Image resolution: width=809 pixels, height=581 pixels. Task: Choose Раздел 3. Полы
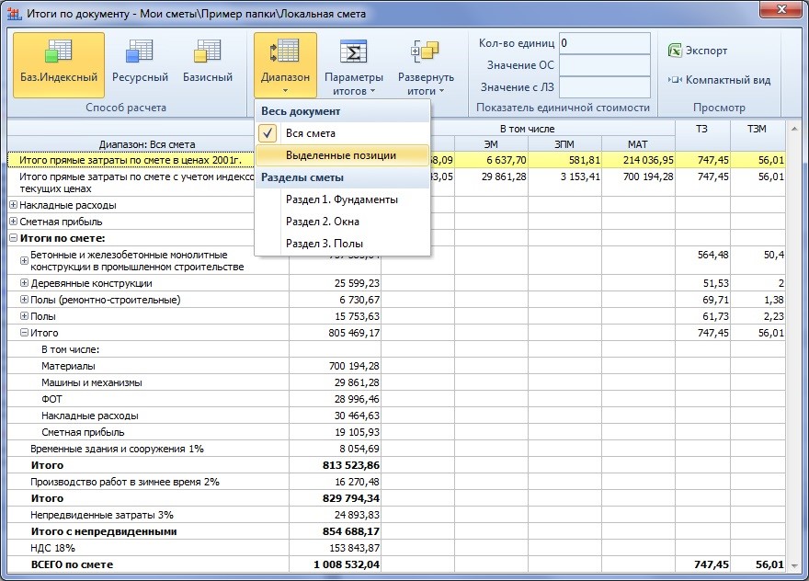[x=343, y=244]
